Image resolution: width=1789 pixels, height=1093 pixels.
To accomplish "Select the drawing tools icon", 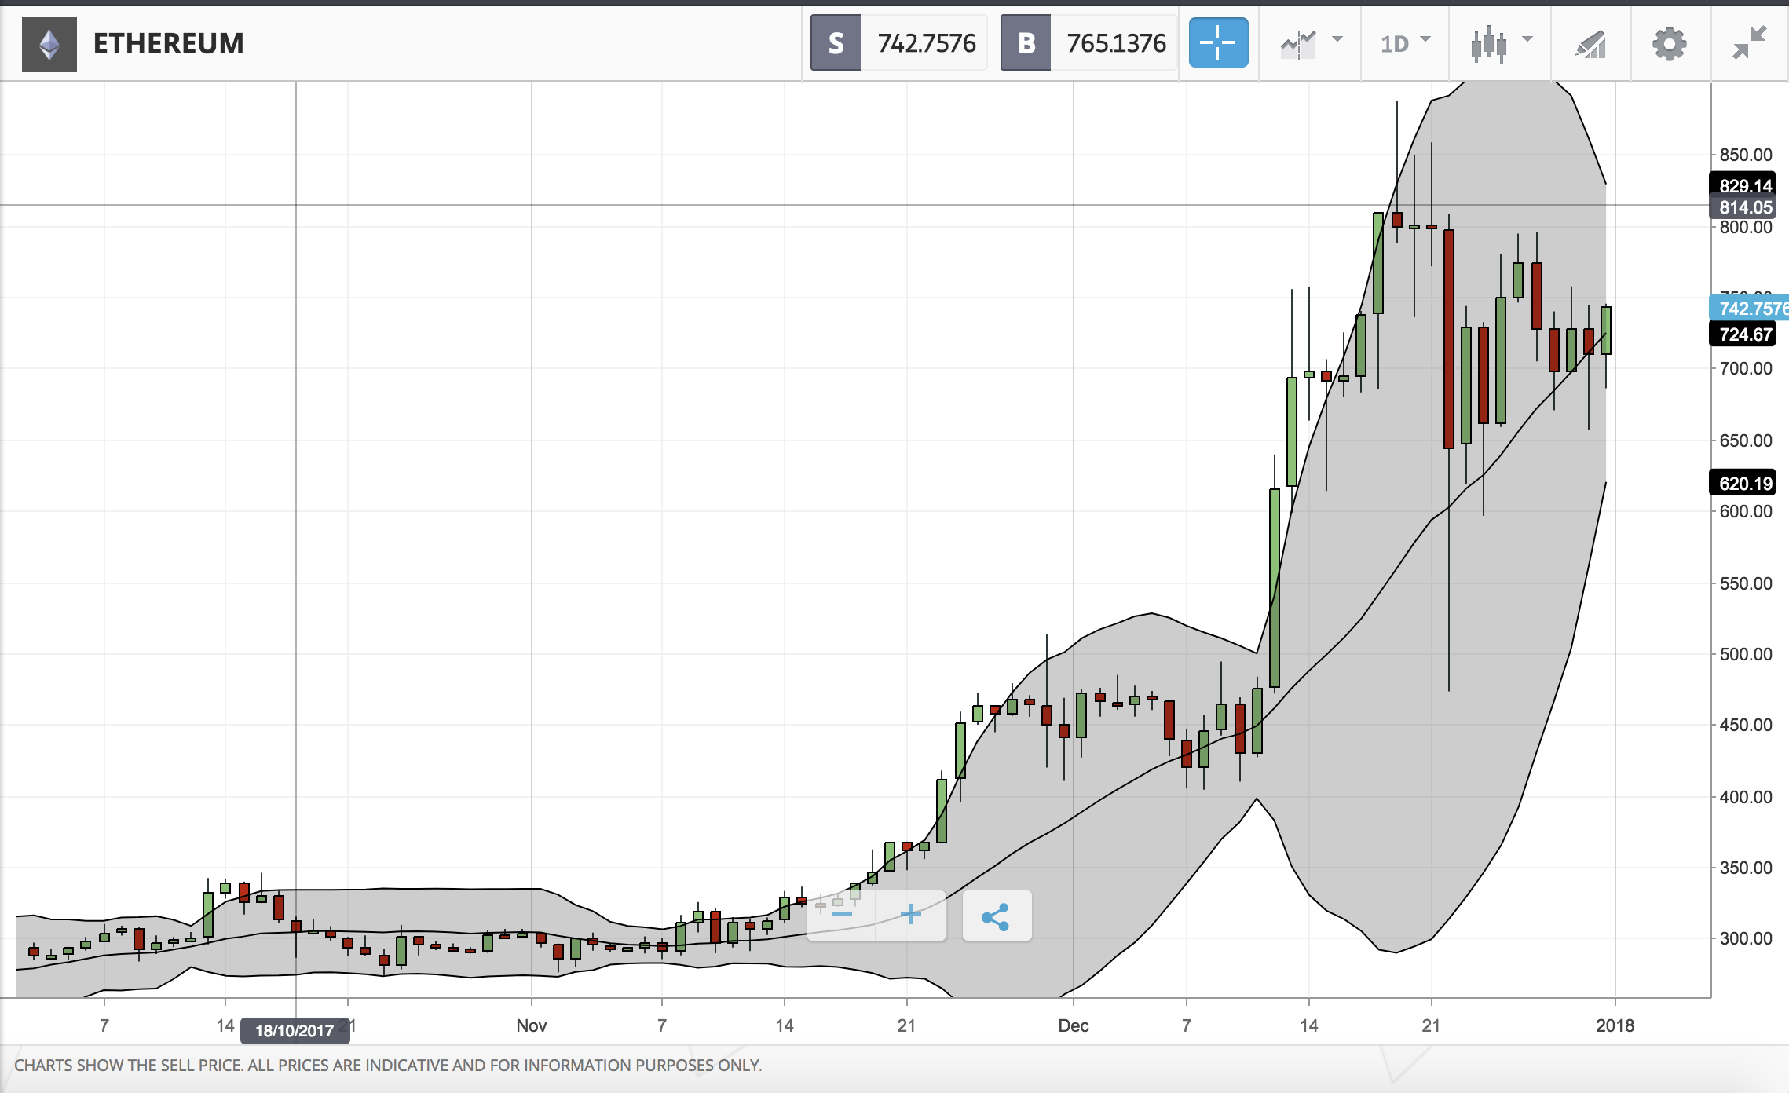I will click(1590, 44).
